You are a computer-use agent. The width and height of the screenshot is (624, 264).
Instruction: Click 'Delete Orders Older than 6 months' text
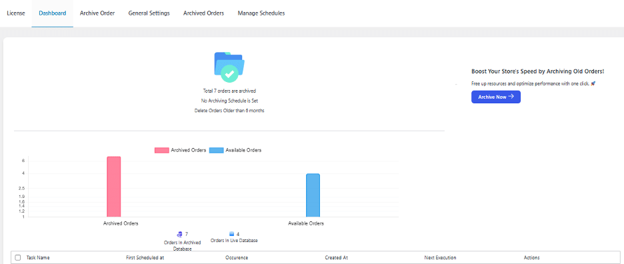229,111
